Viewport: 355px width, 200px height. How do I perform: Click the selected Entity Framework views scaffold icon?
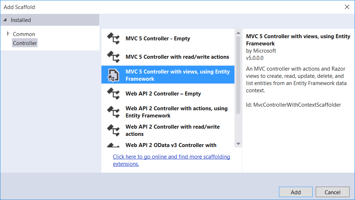click(x=113, y=75)
